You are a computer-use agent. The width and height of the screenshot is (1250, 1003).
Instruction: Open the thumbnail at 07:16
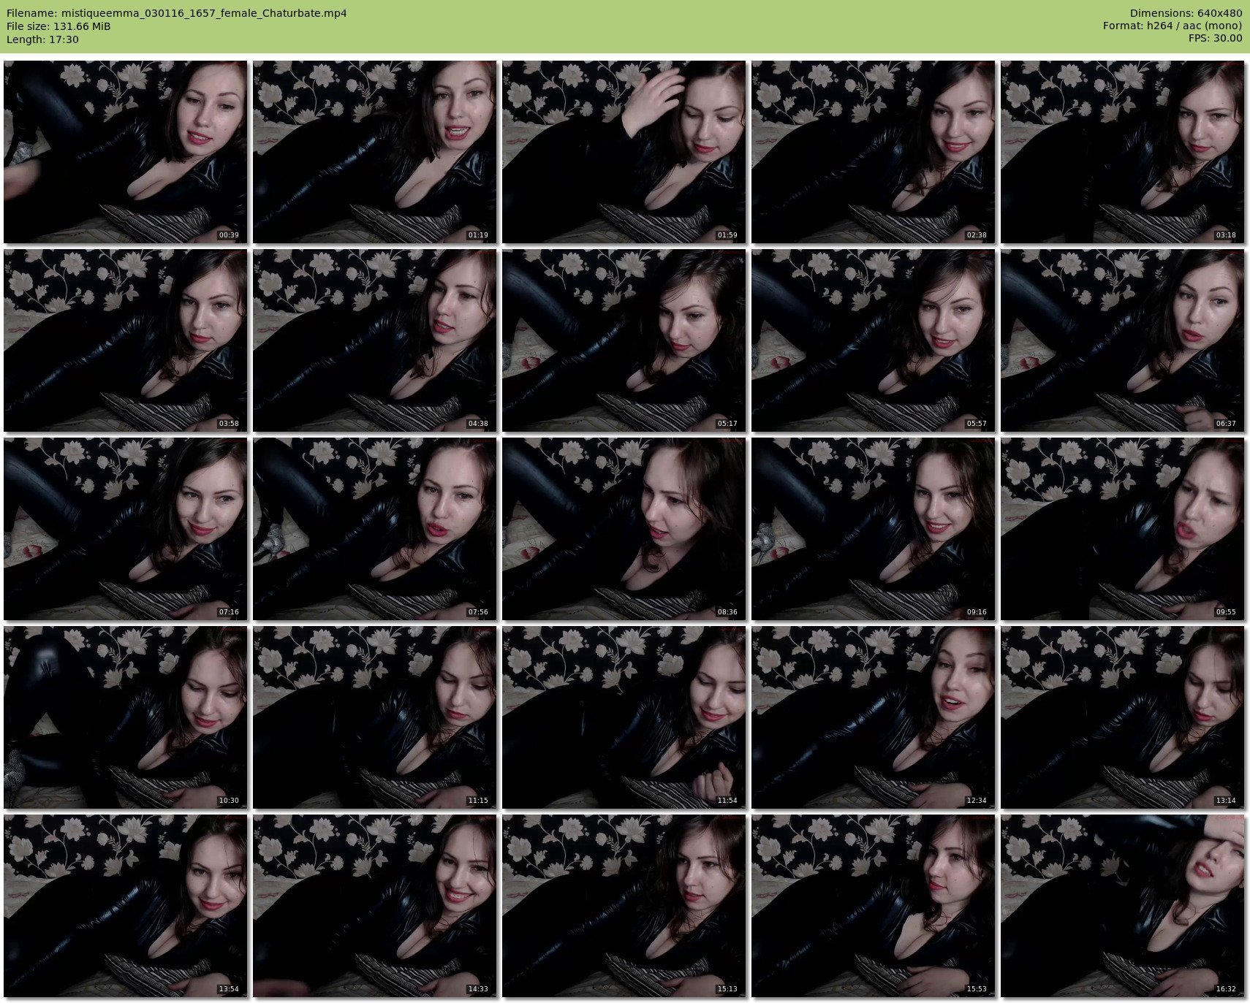126,529
